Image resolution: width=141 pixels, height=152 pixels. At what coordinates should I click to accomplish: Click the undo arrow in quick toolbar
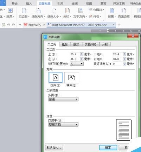(x=8, y=25)
